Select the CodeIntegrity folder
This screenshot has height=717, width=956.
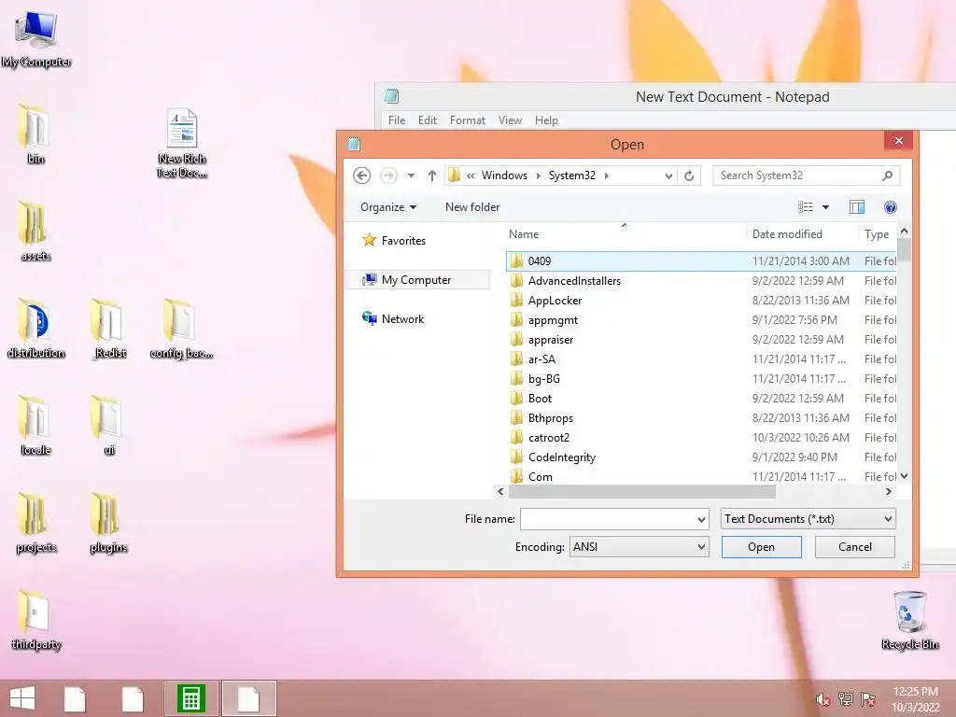click(701, 457)
